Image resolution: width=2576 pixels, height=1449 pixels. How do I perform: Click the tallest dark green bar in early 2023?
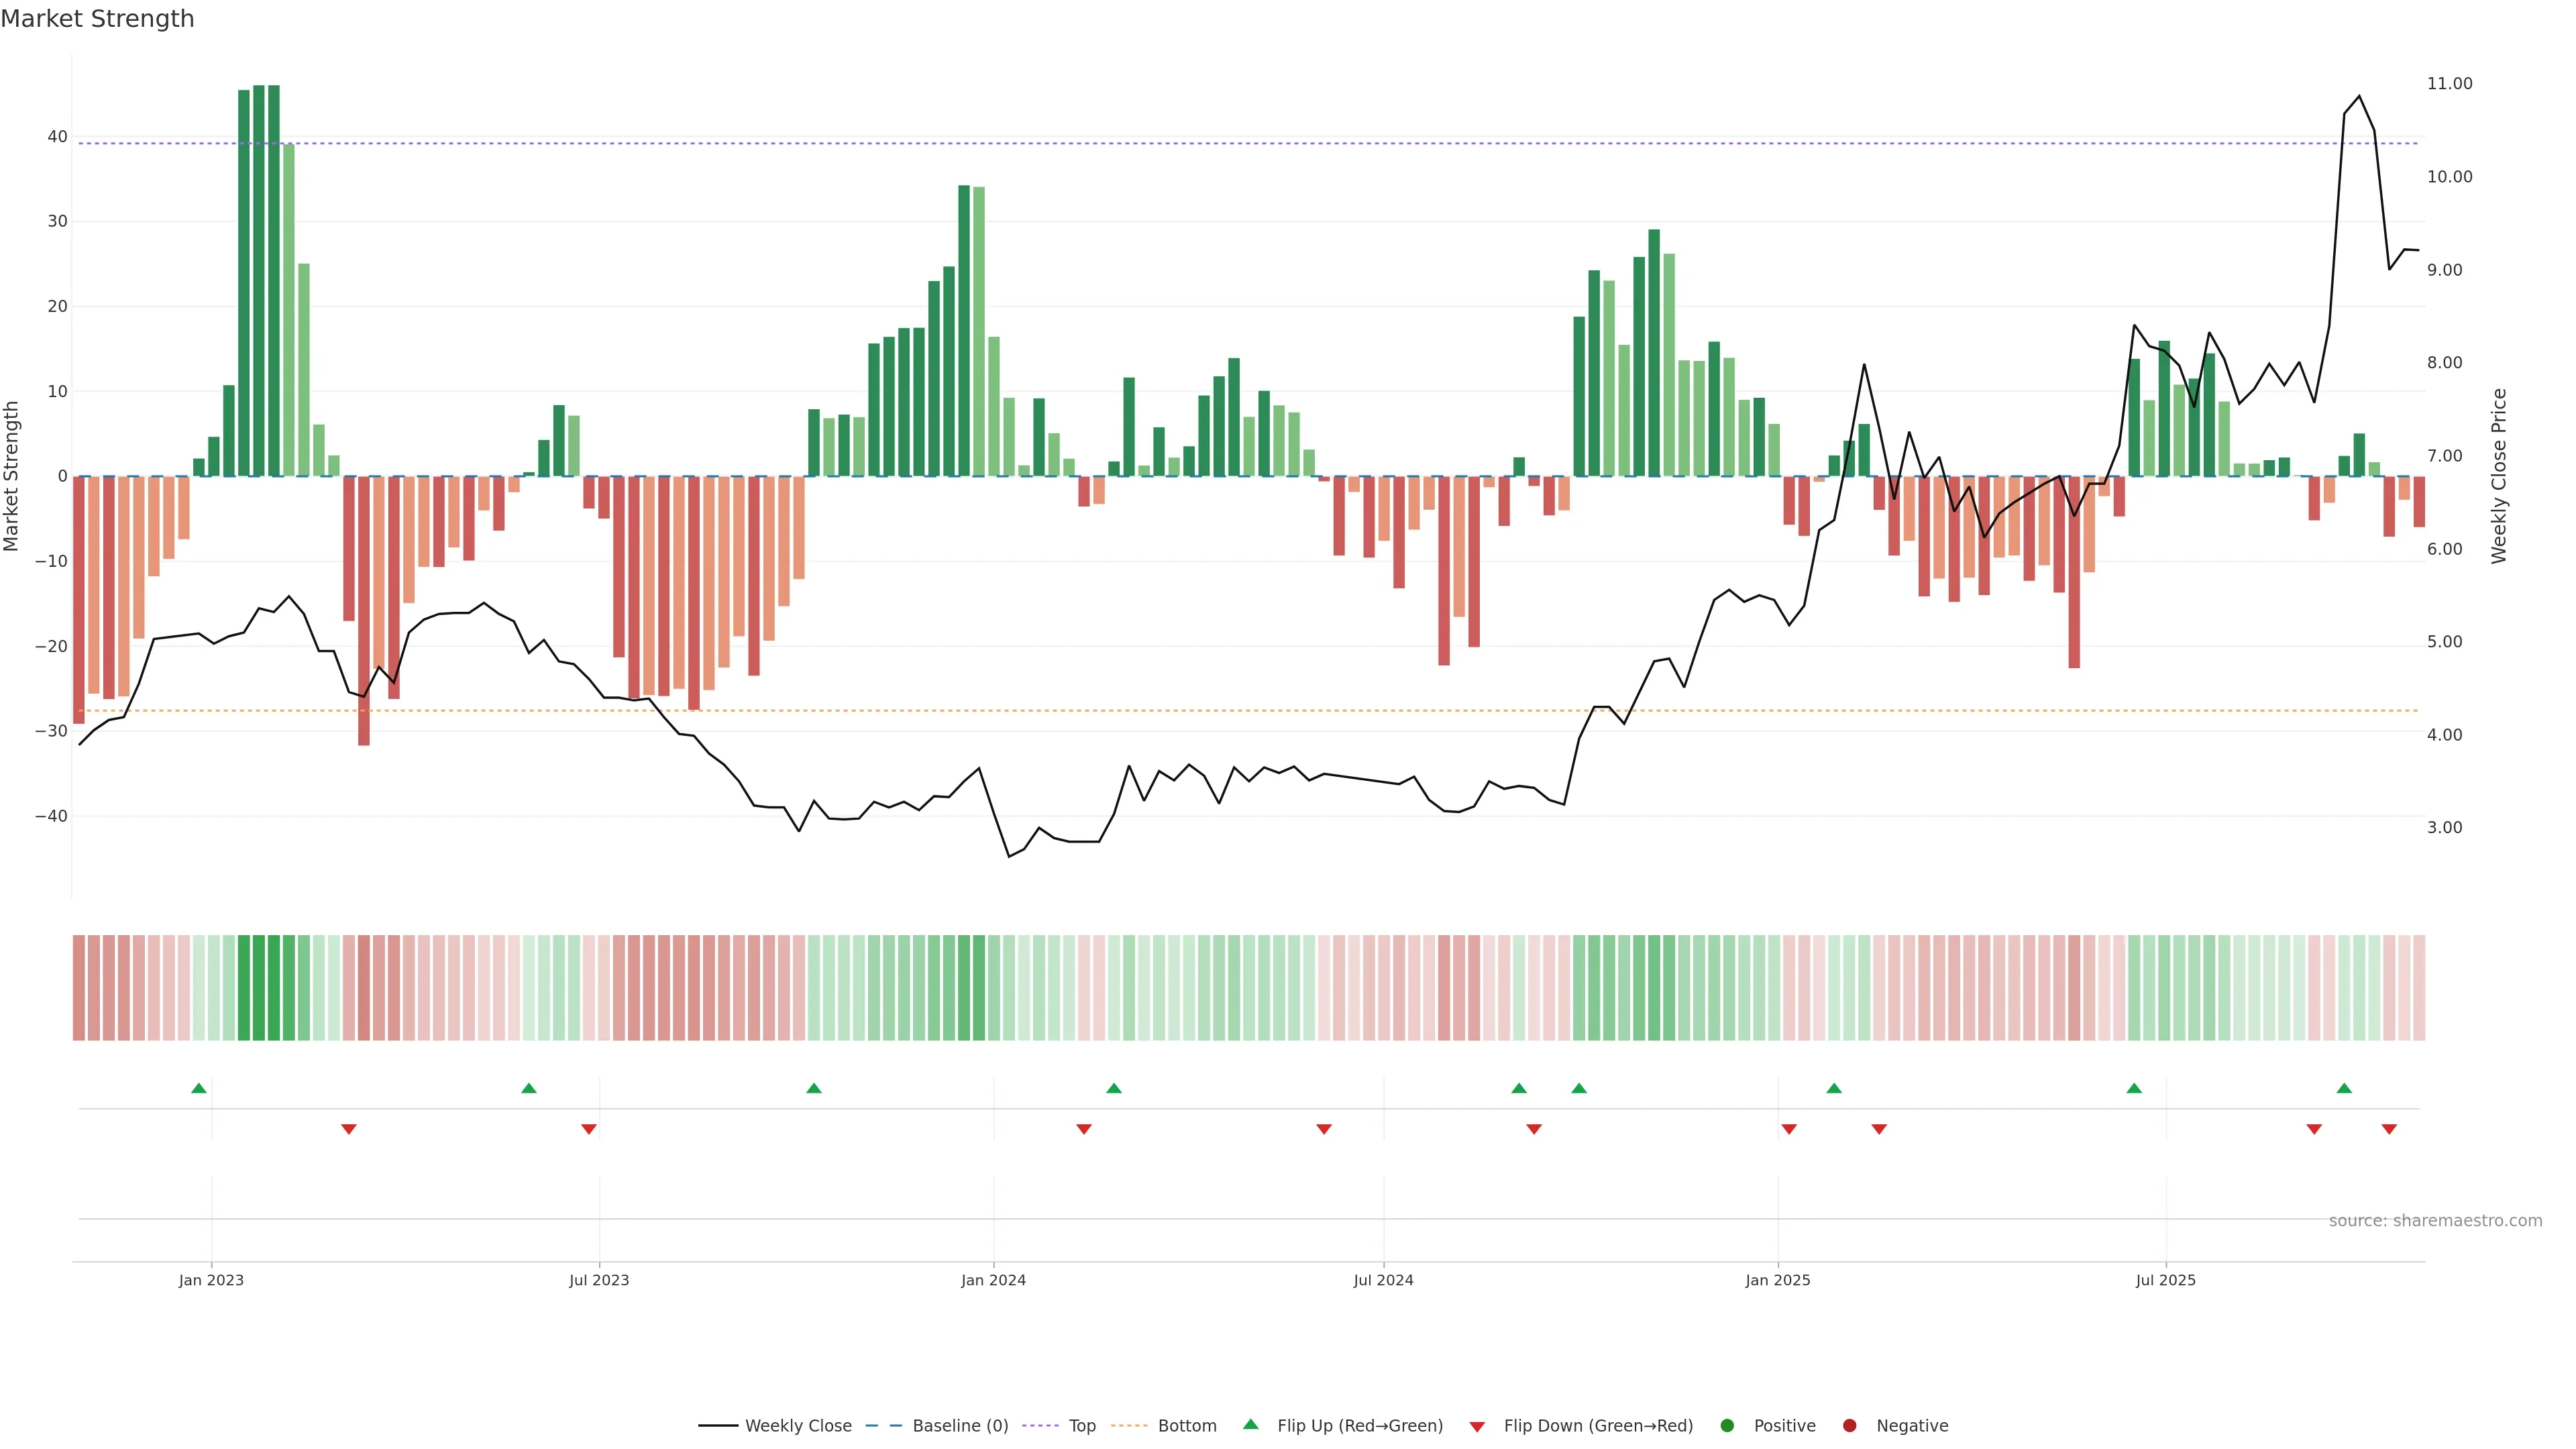(259, 280)
